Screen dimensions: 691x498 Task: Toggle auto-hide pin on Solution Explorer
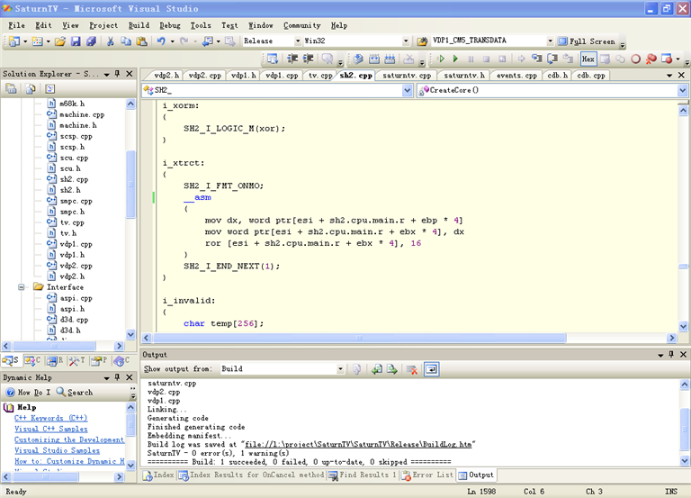[117, 74]
